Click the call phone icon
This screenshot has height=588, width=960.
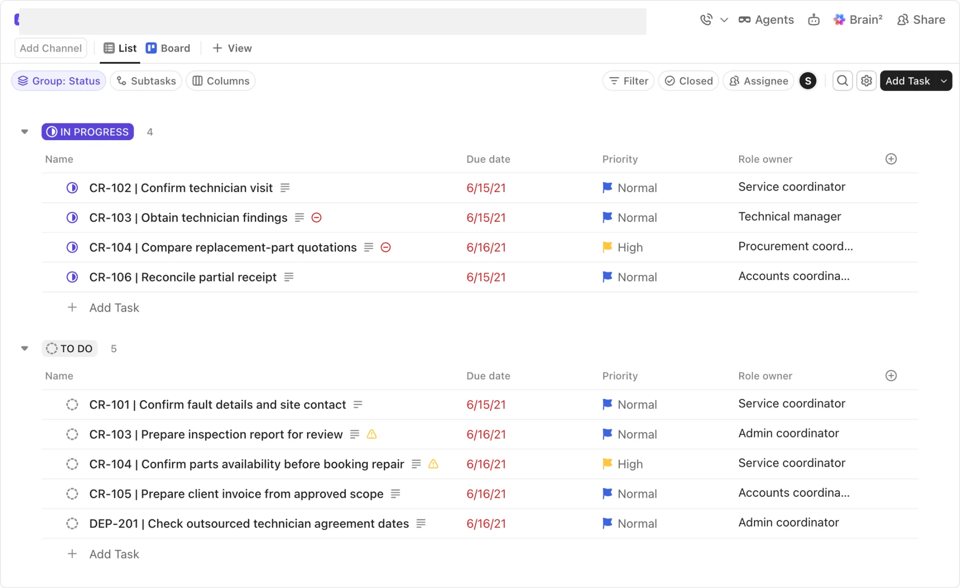point(706,20)
